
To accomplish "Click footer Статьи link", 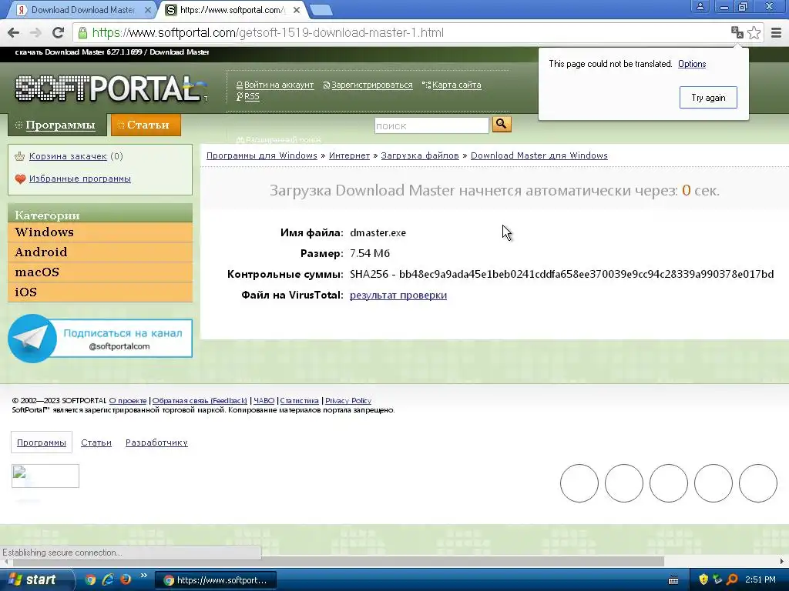I will (96, 442).
